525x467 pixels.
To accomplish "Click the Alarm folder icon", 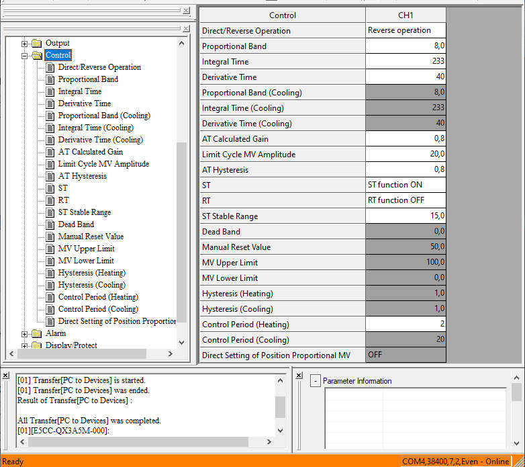I will 37,334.
